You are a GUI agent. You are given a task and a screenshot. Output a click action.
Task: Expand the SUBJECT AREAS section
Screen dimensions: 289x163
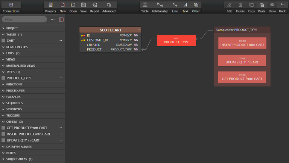coord(3,159)
